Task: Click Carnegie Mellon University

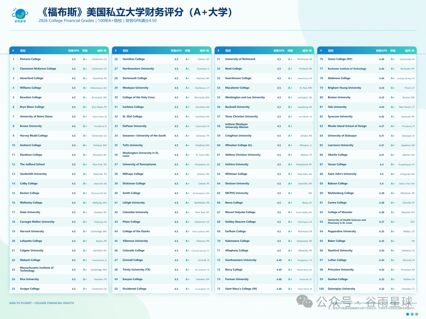Action: 37,222
